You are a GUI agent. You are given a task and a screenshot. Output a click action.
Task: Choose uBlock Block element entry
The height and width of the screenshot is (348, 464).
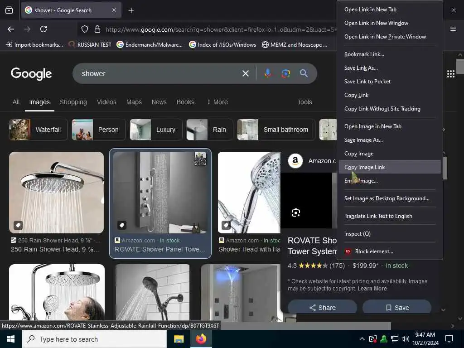click(x=390, y=251)
